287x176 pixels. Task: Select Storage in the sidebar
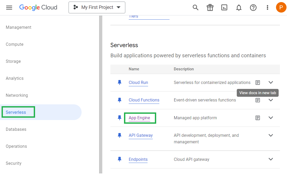point(13,61)
